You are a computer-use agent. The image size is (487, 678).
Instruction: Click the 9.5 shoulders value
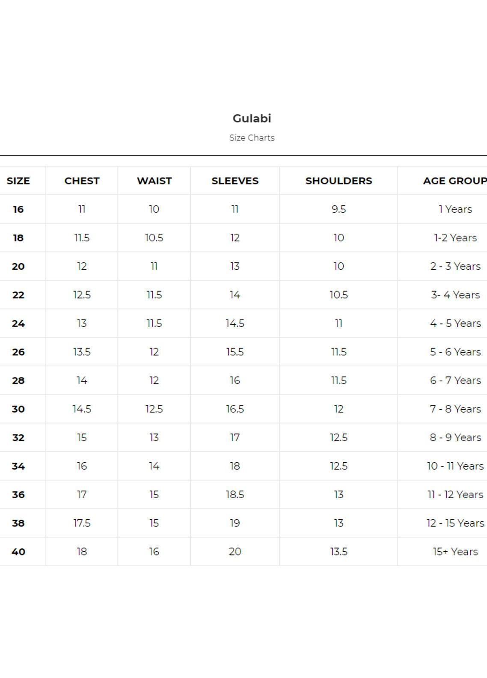339,209
